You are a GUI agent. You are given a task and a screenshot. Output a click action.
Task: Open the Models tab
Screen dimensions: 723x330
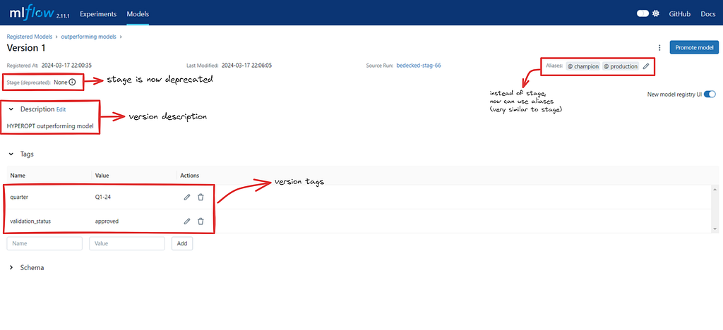pos(138,14)
